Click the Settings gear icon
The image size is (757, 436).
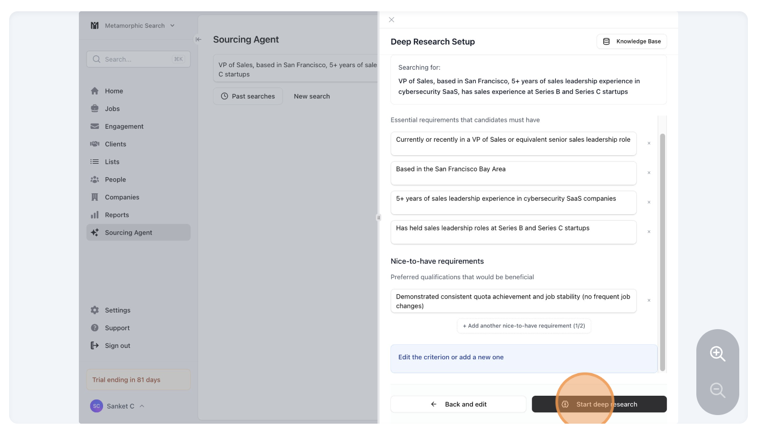tap(94, 310)
